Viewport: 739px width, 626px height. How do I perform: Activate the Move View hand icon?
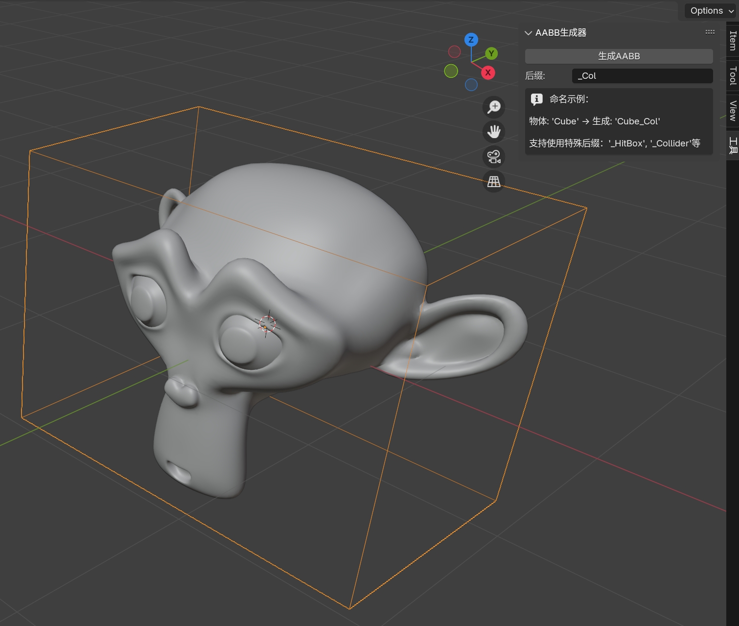(494, 132)
